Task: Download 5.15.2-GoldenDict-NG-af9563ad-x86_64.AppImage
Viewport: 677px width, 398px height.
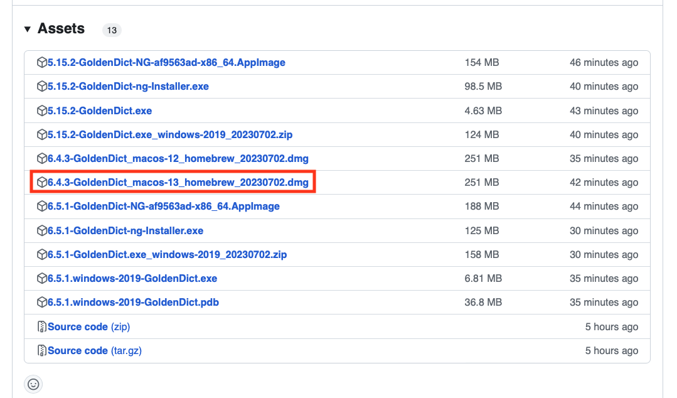Action: click(166, 62)
